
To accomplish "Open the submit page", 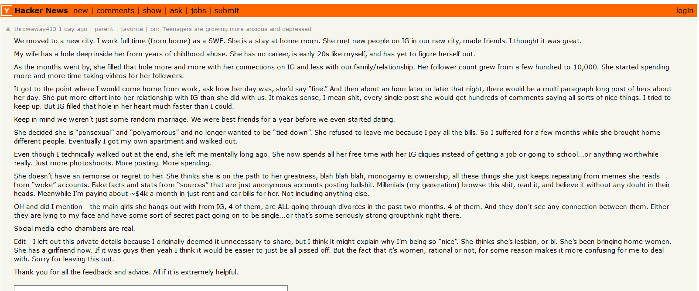I will (x=226, y=10).
